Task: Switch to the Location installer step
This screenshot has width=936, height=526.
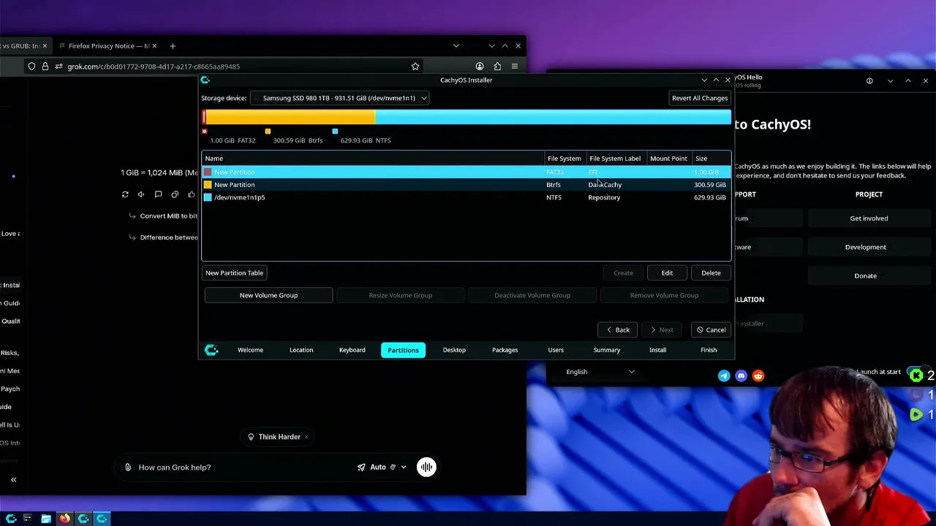Action: [301, 350]
